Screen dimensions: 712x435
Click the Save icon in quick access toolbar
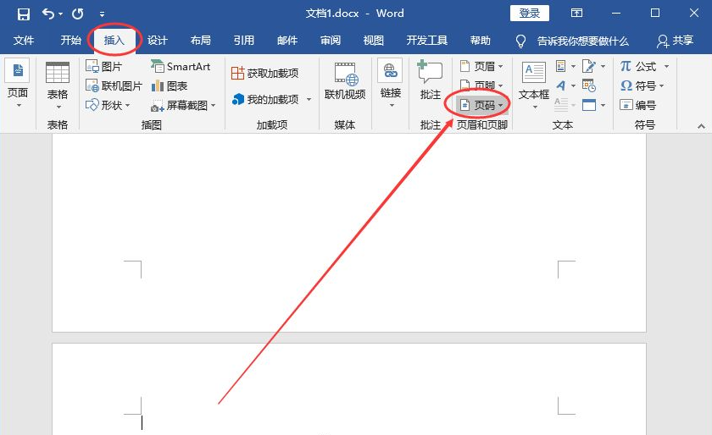tap(23, 14)
